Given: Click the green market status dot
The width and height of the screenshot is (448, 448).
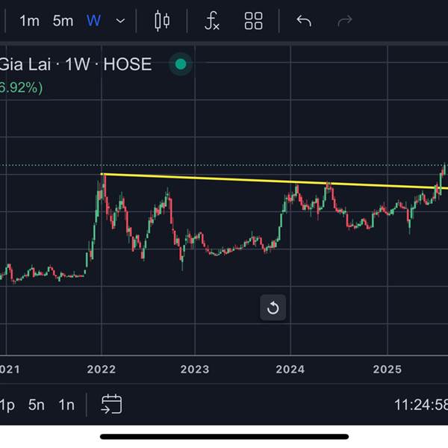Looking at the screenshot, I should tap(181, 64).
